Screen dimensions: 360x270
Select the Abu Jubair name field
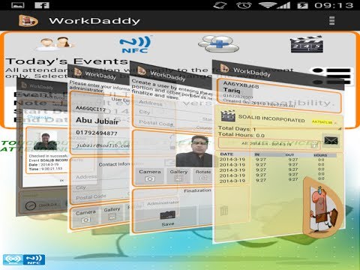point(97,121)
